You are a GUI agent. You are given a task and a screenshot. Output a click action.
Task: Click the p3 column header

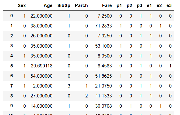click(139, 5)
